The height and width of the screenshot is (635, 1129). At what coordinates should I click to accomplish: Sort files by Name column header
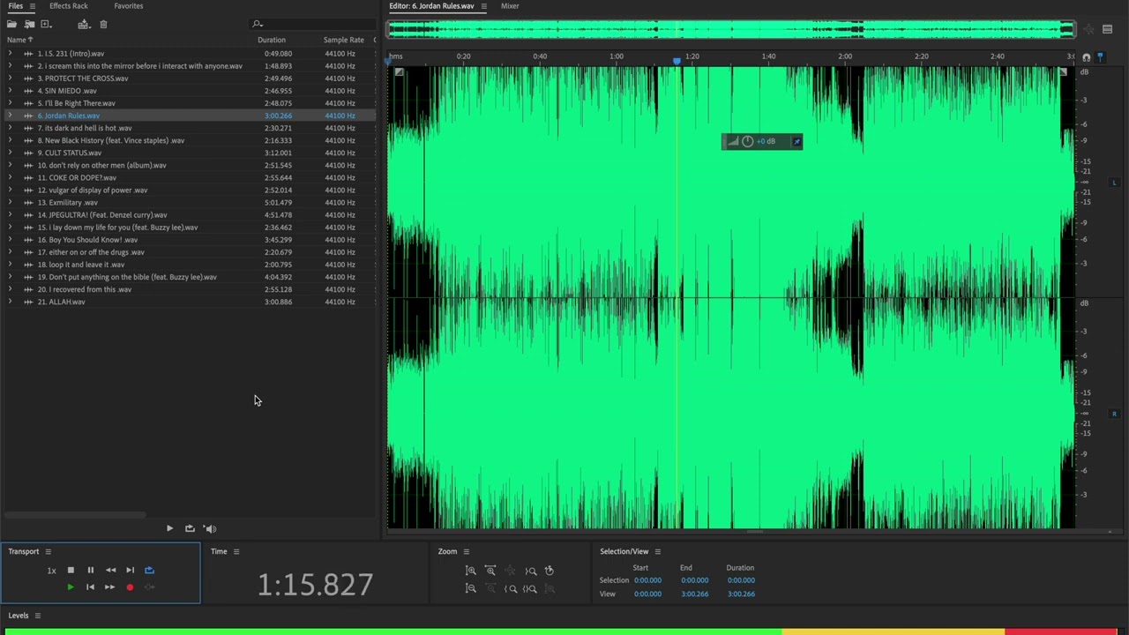click(x=17, y=40)
